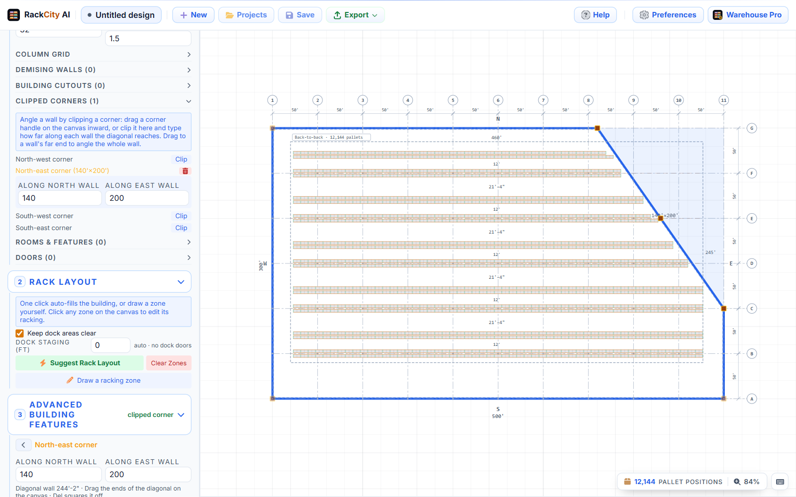Click Clear Zones button
The width and height of the screenshot is (796, 497).
169,363
